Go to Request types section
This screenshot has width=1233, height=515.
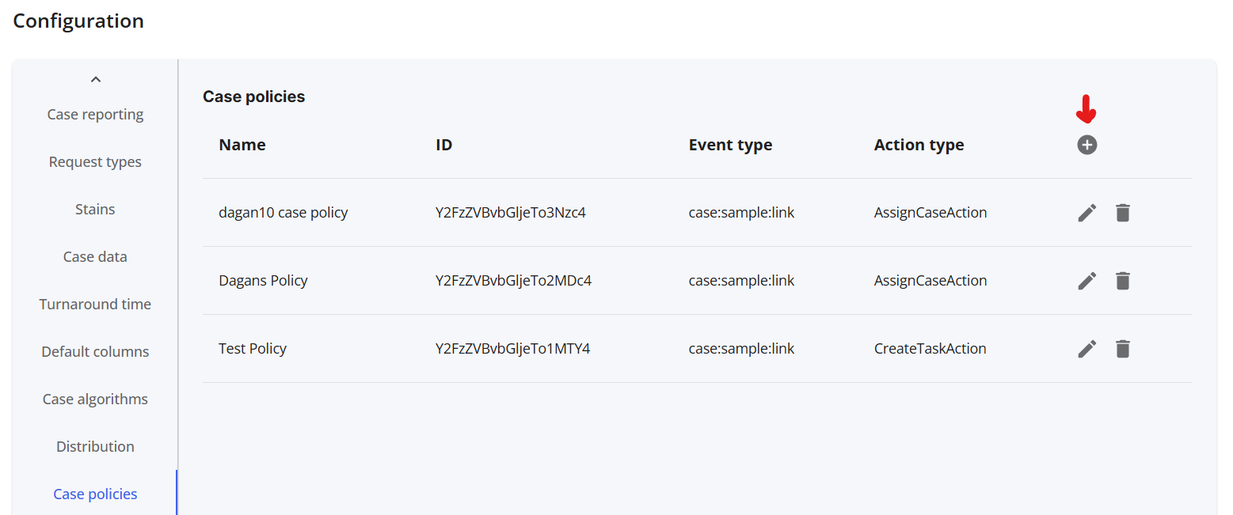pos(95,162)
